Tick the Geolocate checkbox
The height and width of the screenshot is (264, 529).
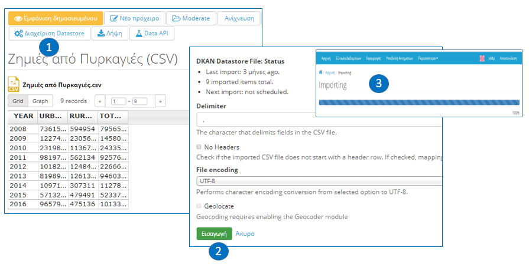coord(199,206)
